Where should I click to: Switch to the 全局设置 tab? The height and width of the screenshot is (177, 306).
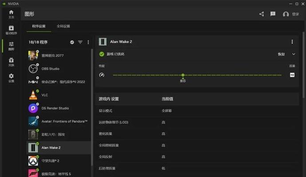pyautogui.click(x=63, y=26)
